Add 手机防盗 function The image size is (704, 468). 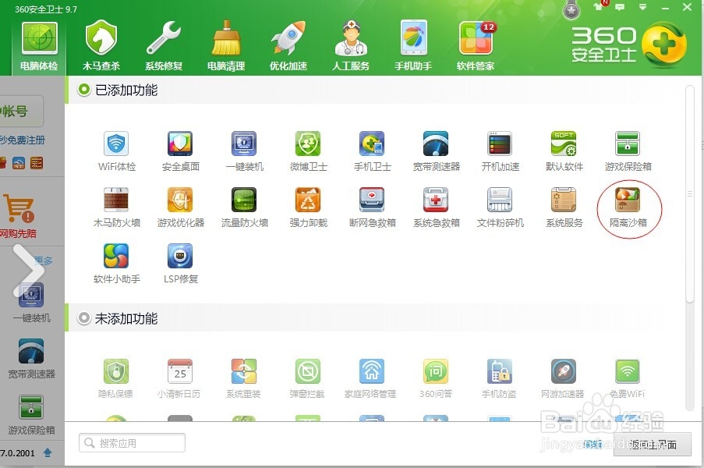(x=499, y=378)
